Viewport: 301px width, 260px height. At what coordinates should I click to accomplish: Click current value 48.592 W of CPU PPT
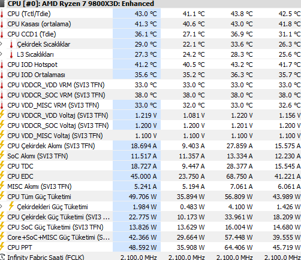(x=143, y=247)
